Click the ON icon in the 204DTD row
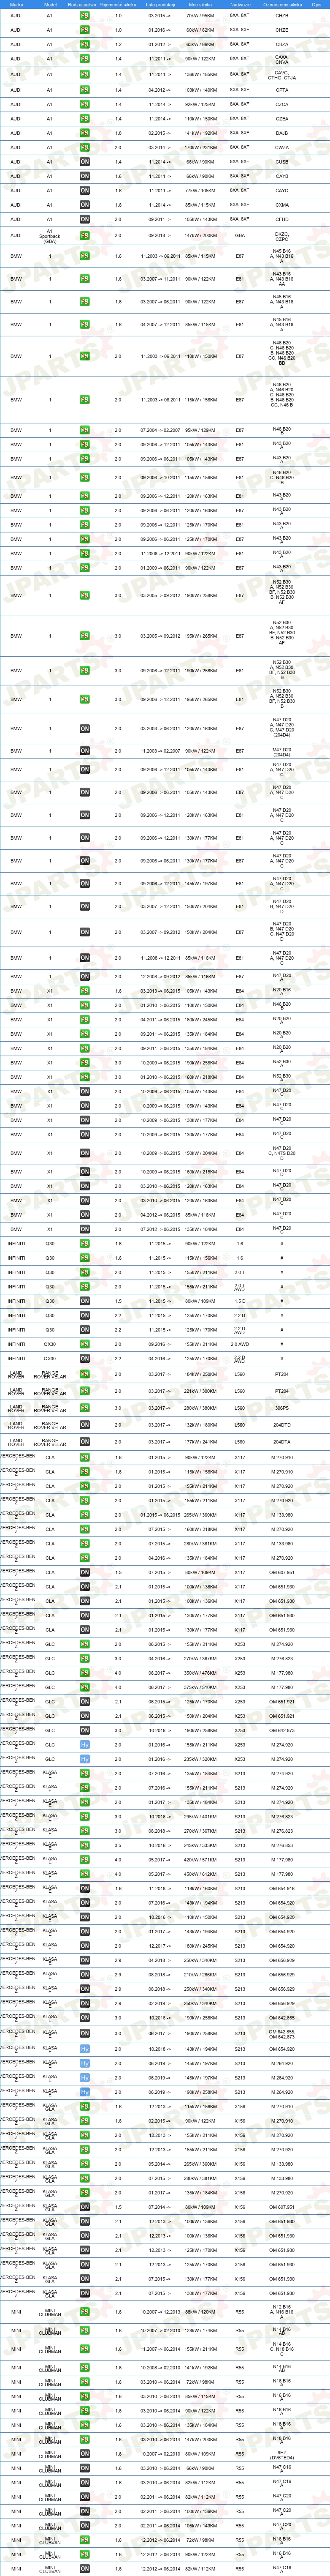Image resolution: width=330 pixels, height=2576 pixels. coord(85,1425)
